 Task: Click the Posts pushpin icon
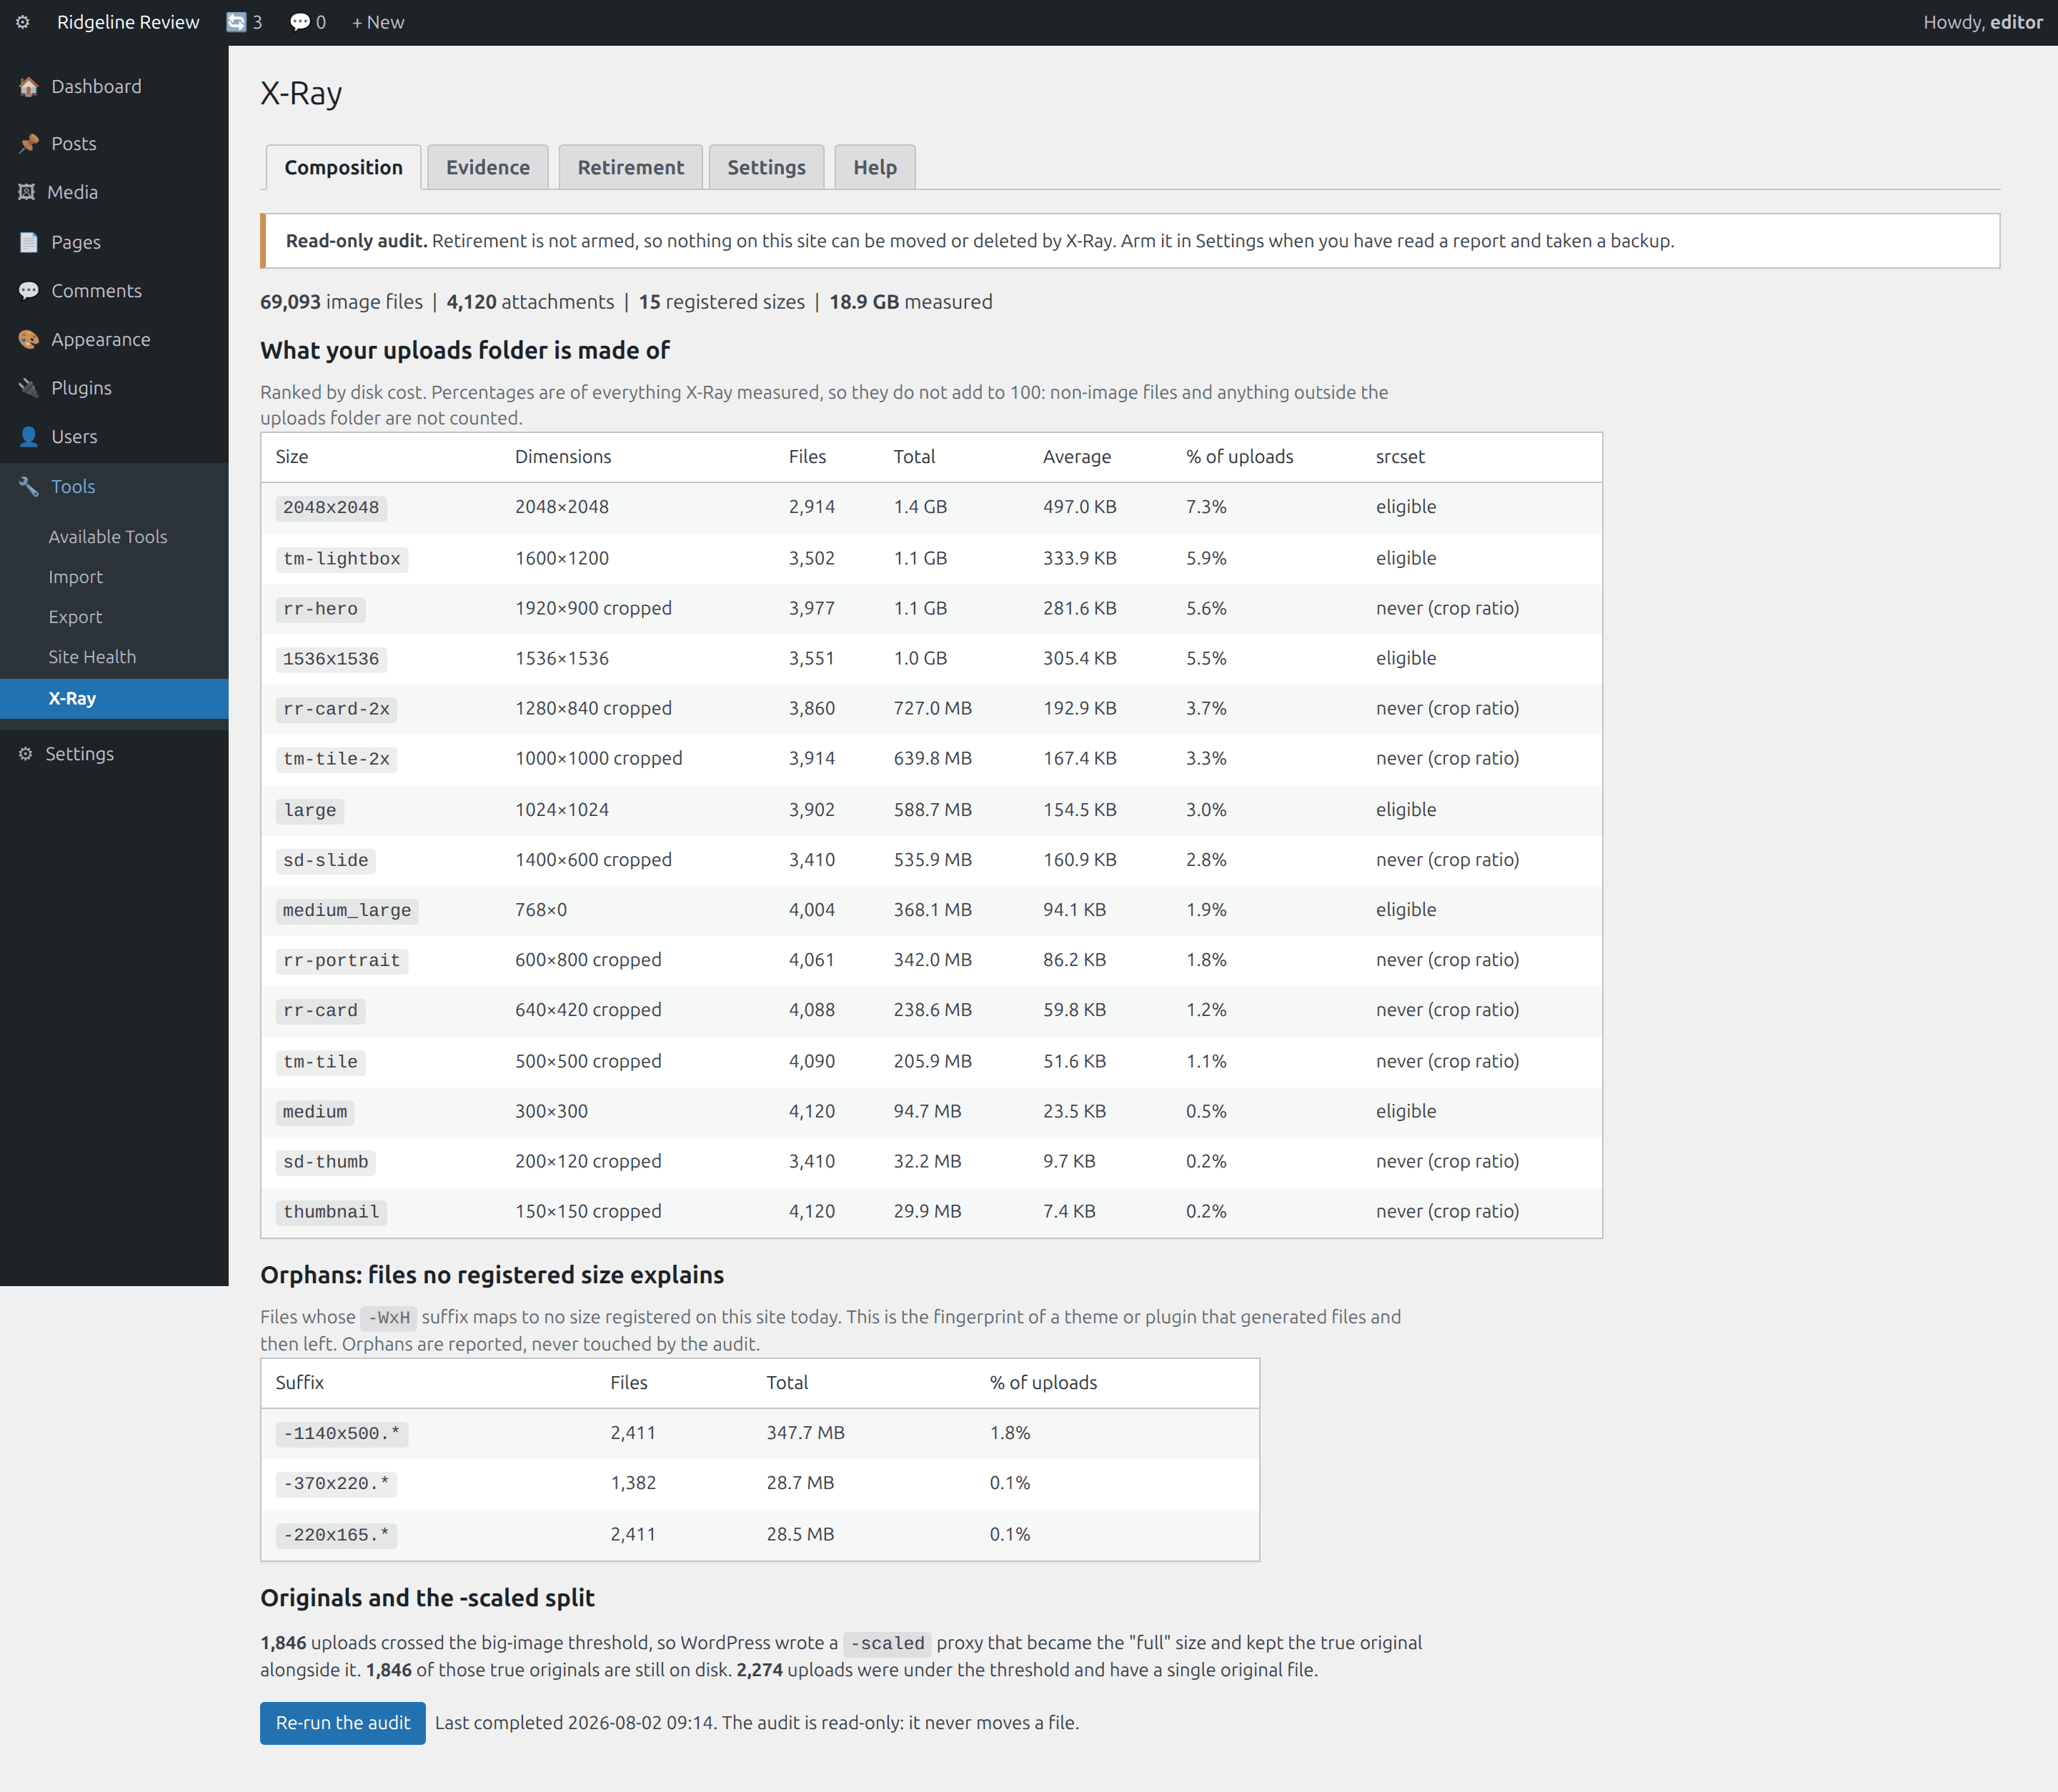point(28,144)
